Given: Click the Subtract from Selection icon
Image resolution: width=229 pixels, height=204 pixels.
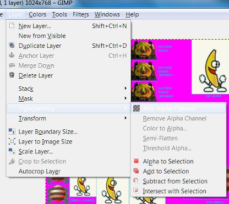Looking at the screenshot, I should coord(136,180).
